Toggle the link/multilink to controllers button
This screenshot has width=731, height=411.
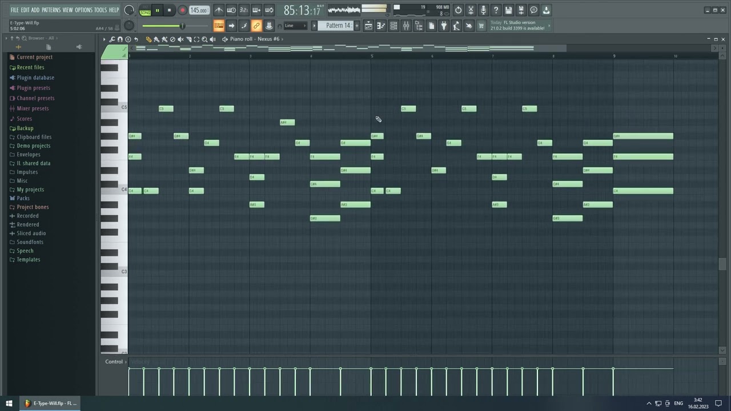pyautogui.click(x=256, y=26)
